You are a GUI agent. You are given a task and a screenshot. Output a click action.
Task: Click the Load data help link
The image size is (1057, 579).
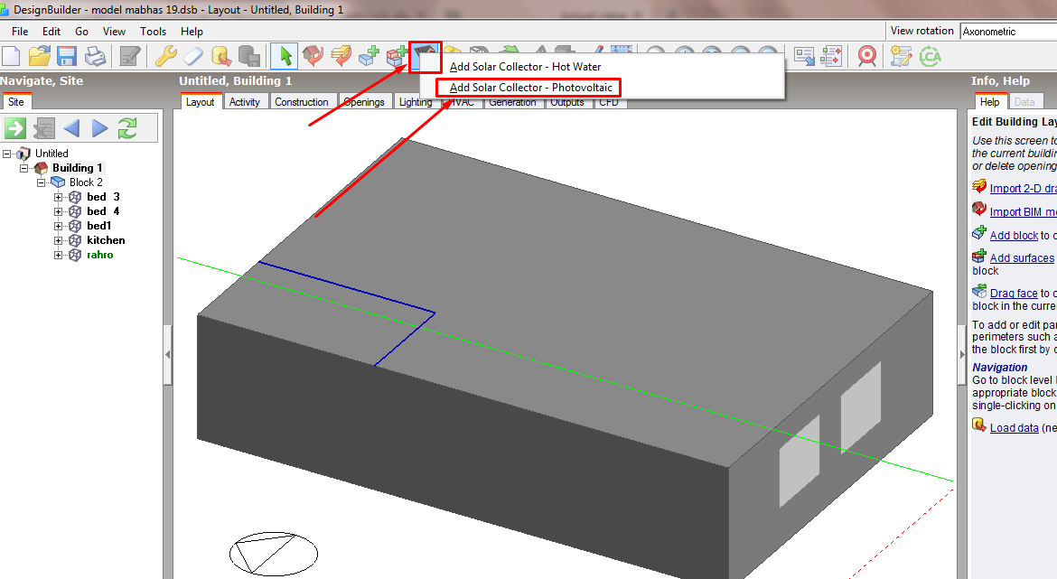[1014, 428]
